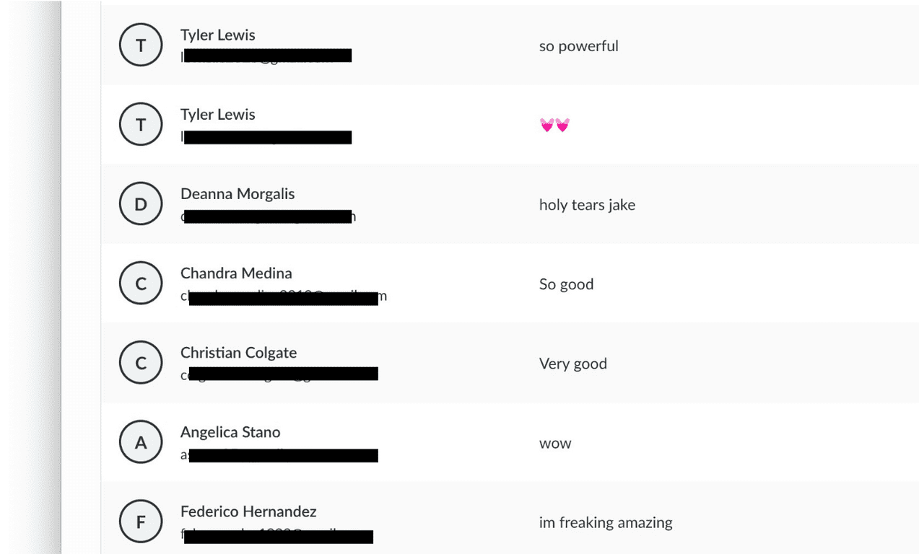Select the 'im freaking amazing' comment
Image resolution: width=919 pixels, height=554 pixels.
pyautogui.click(x=606, y=522)
